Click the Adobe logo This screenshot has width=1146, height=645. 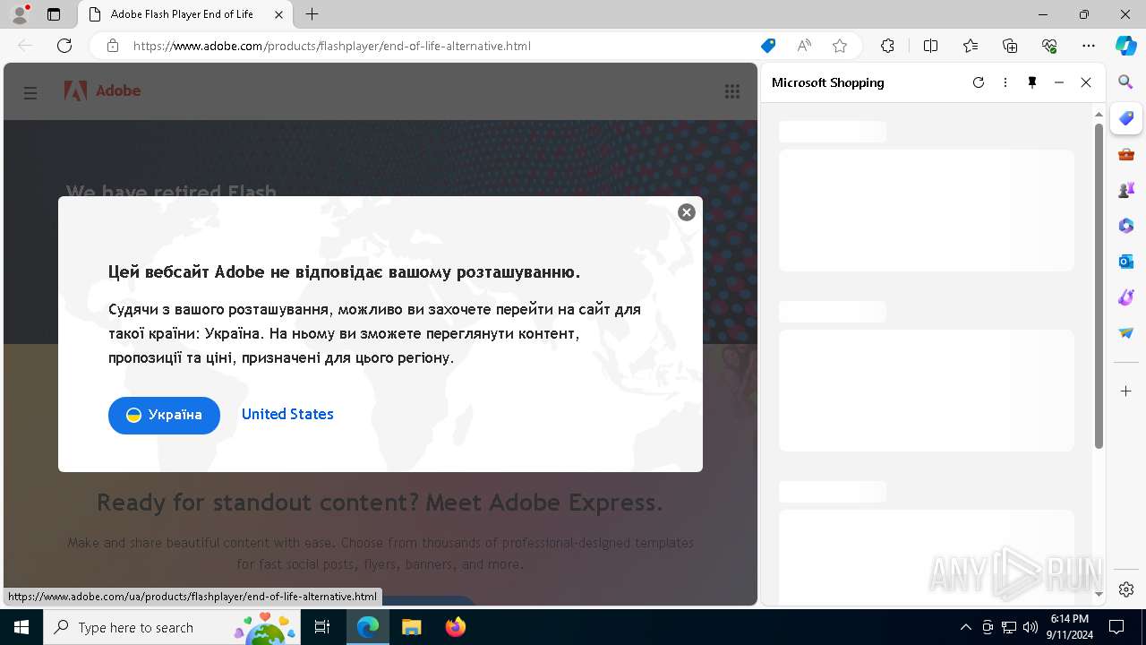[102, 90]
